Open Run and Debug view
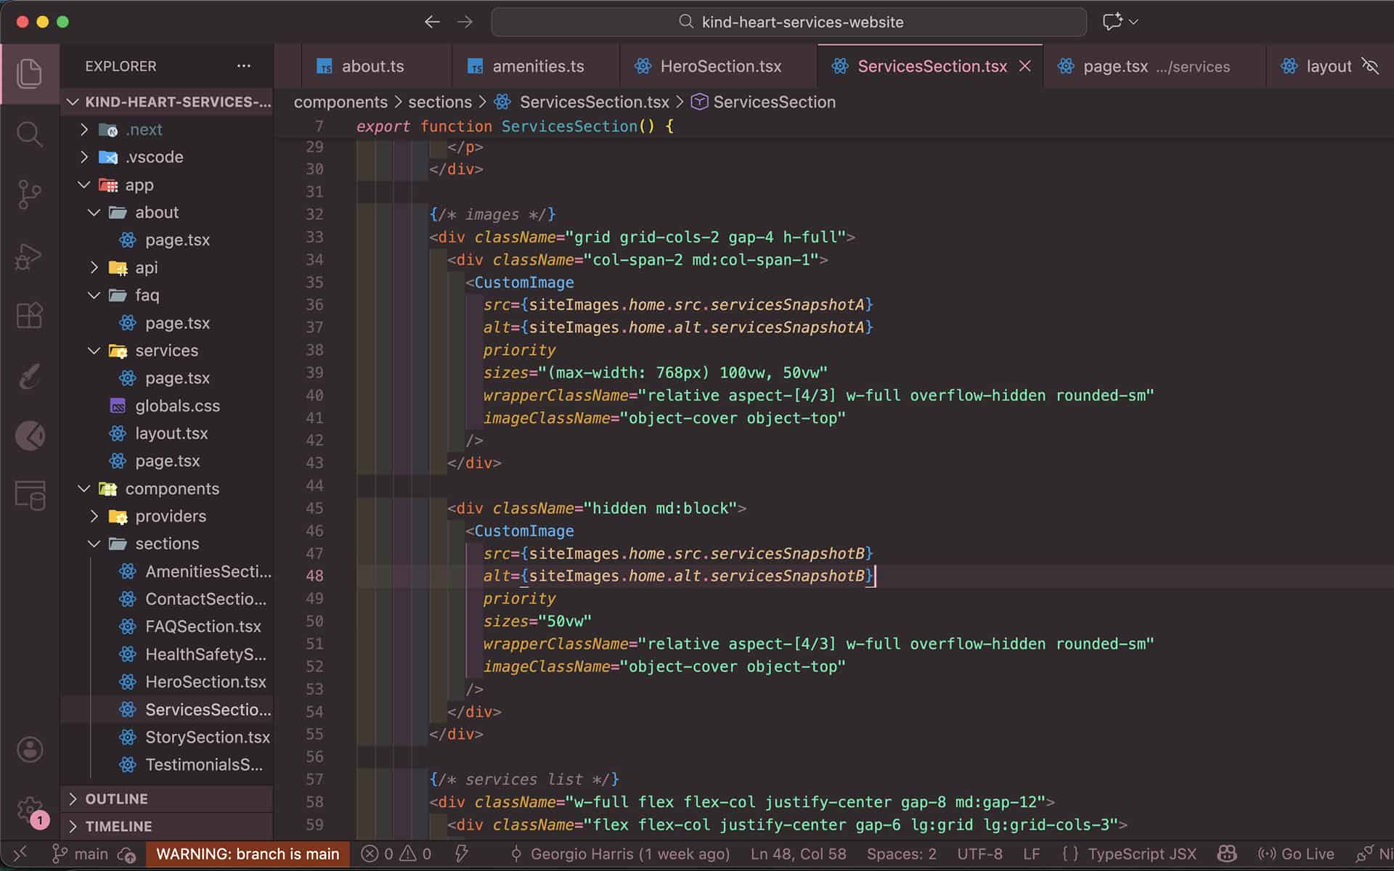Image resolution: width=1394 pixels, height=871 pixels. coord(29,256)
